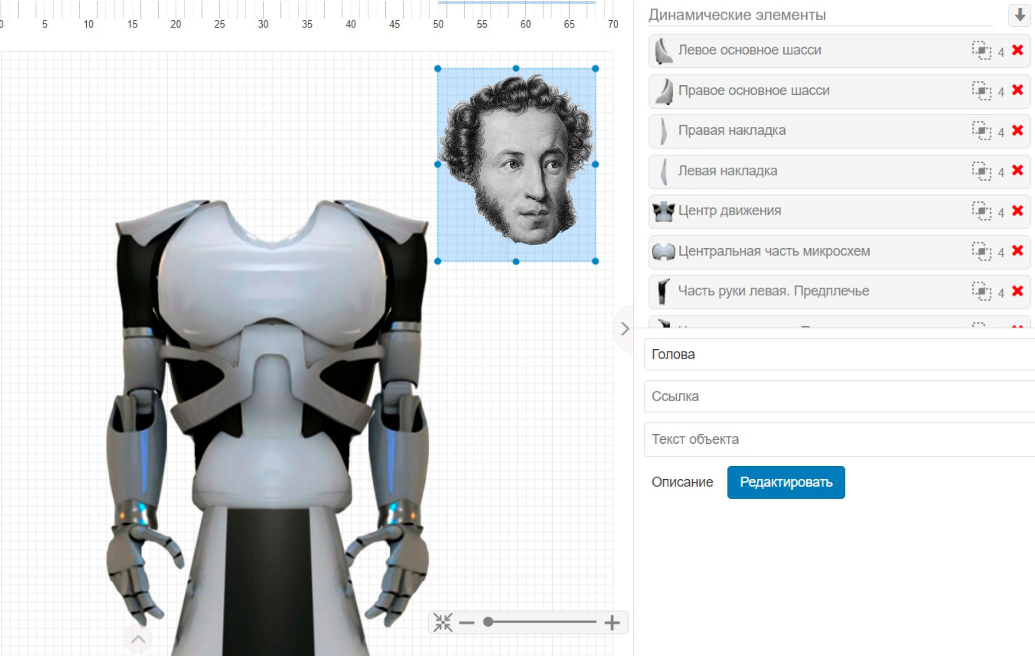Click the Голова name input field
The height and width of the screenshot is (656, 1035).
[839, 355]
